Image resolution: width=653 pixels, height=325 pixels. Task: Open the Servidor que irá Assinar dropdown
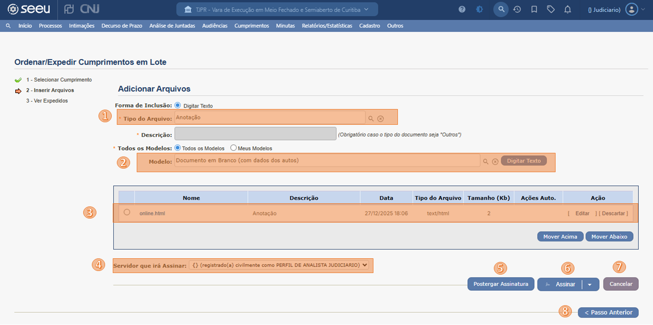(279, 265)
